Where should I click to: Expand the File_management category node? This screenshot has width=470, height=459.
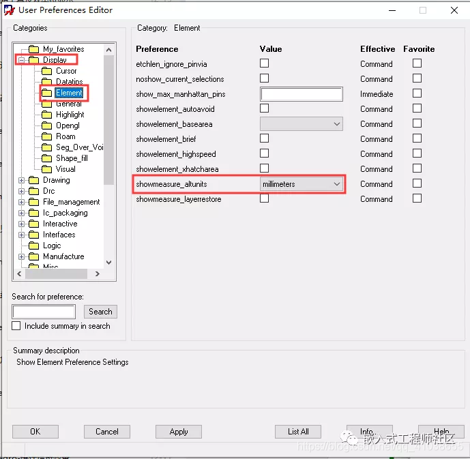pyautogui.click(x=21, y=202)
